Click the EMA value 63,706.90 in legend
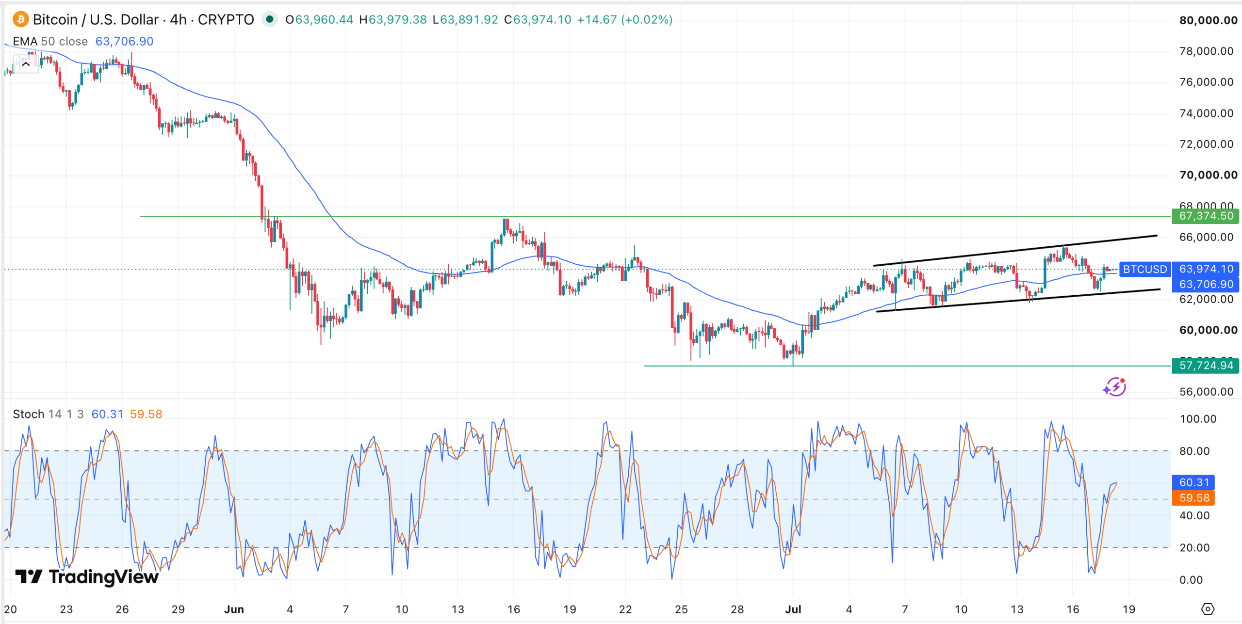The width and height of the screenshot is (1242, 624). click(x=124, y=41)
